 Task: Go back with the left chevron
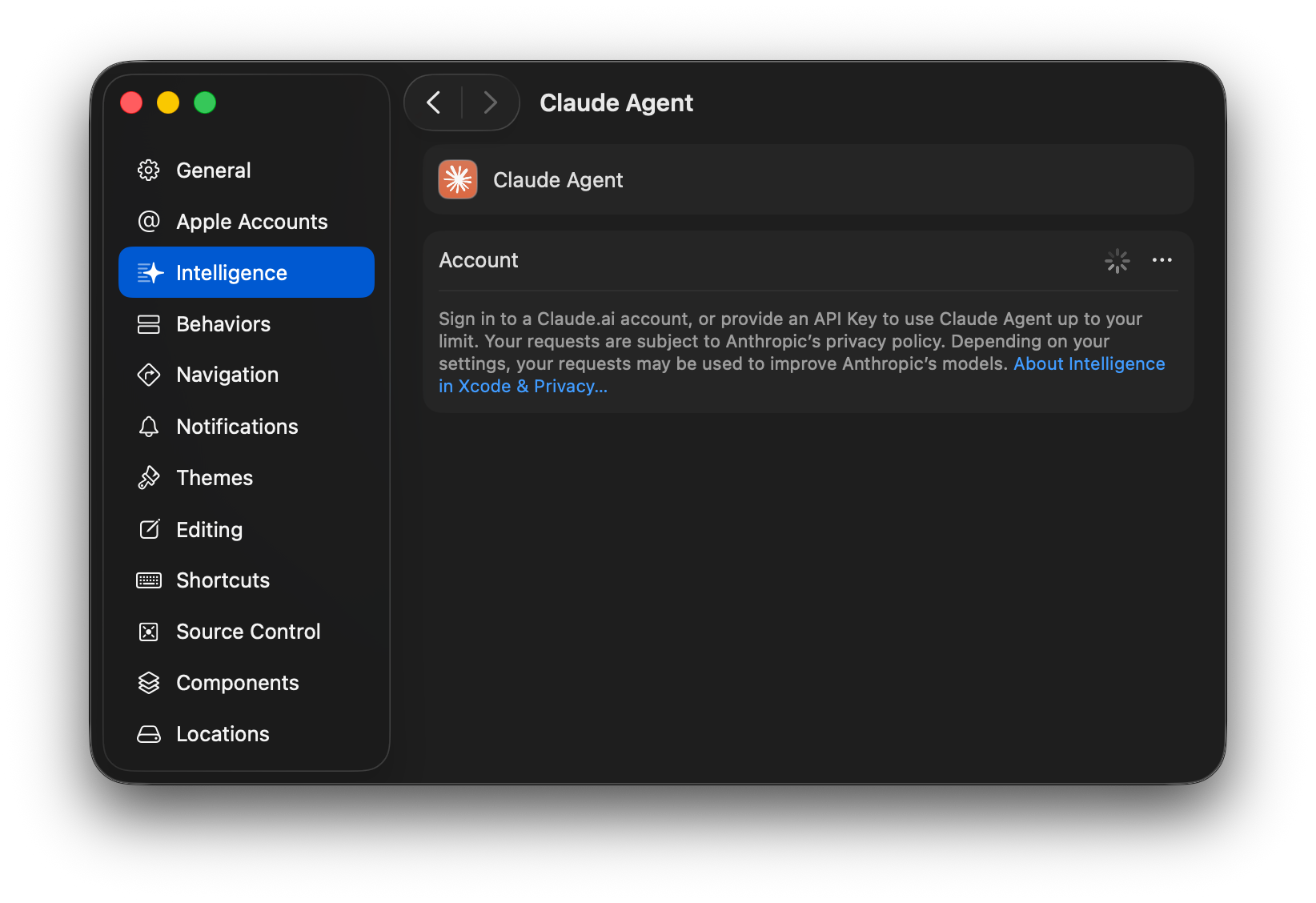coord(434,102)
